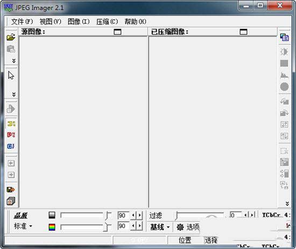
Task: Open the 标准 quality dropdown
Action: [23, 226]
